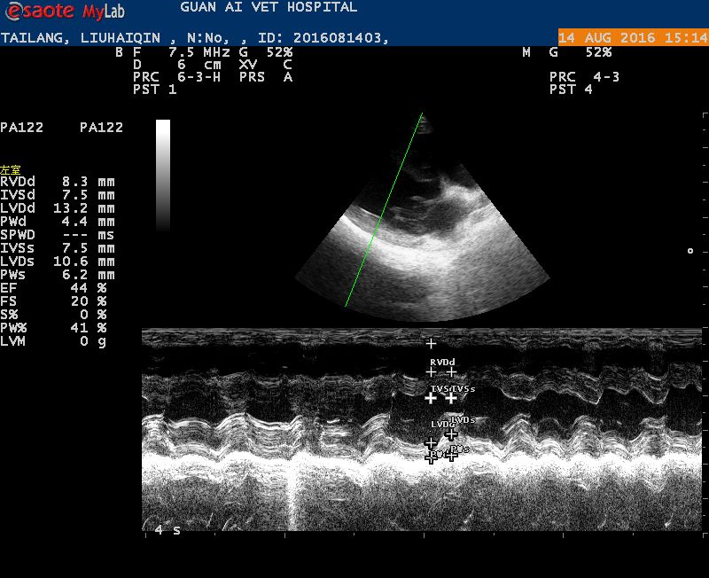This screenshot has width=709, height=578.
Task: Select the patient ID 2016081403
Action: 338,38
